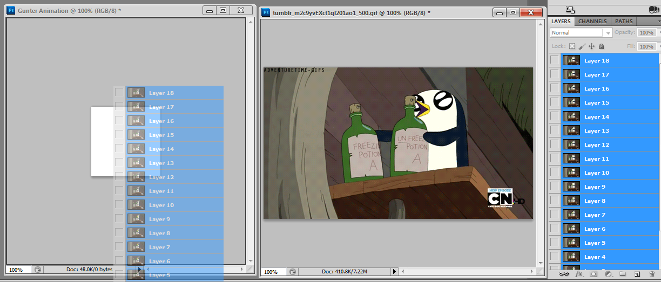Select Layer 14 in Layers panel
Image resolution: width=661 pixels, height=282 pixels.
point(610,116)
